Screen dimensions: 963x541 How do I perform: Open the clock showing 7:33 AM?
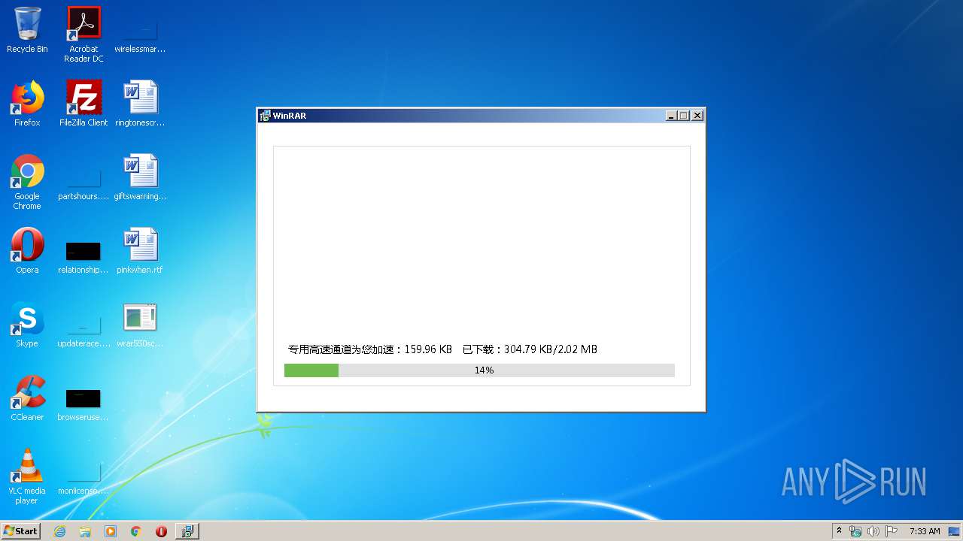click(x=925, y=531)
